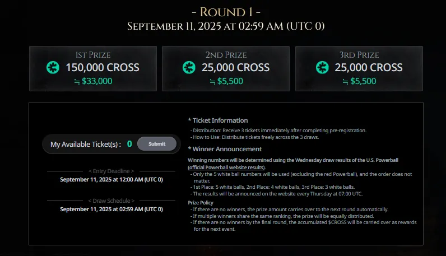
Task: Click the Winner Announcement heading
Action: point(225,149)
